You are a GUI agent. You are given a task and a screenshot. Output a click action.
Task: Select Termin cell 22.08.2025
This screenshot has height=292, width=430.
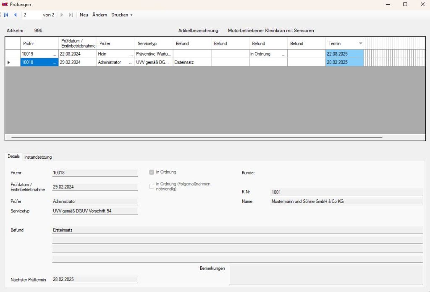345,54
